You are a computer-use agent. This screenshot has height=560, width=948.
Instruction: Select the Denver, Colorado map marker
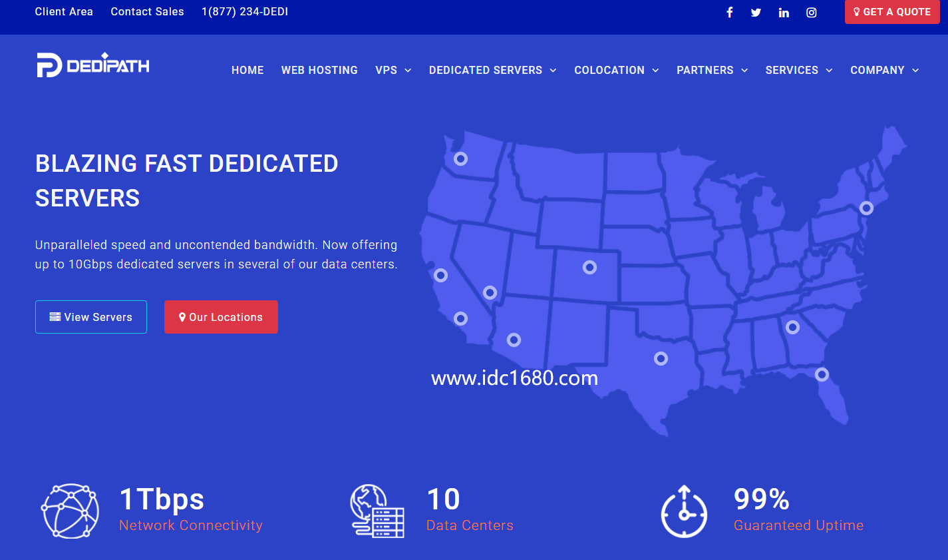[x=589, y=267]
